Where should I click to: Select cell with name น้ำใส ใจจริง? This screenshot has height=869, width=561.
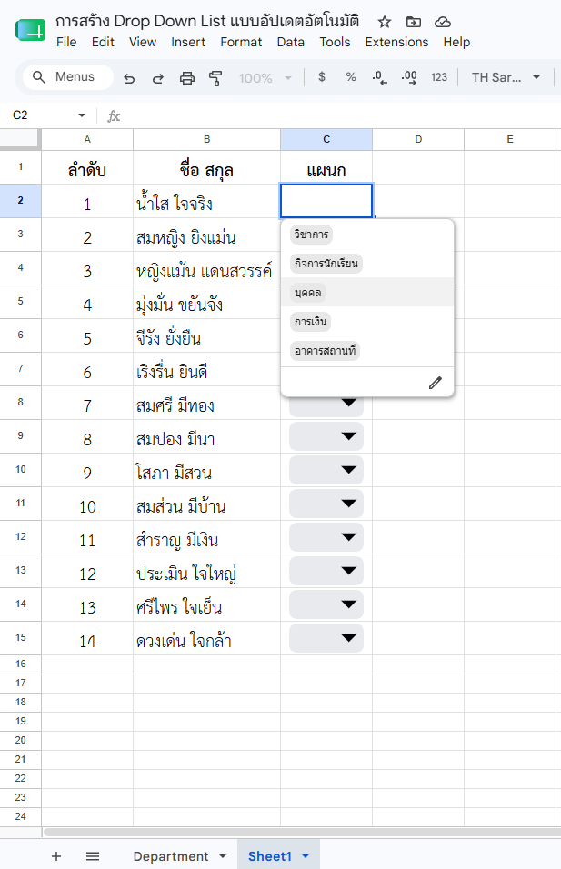206,202
